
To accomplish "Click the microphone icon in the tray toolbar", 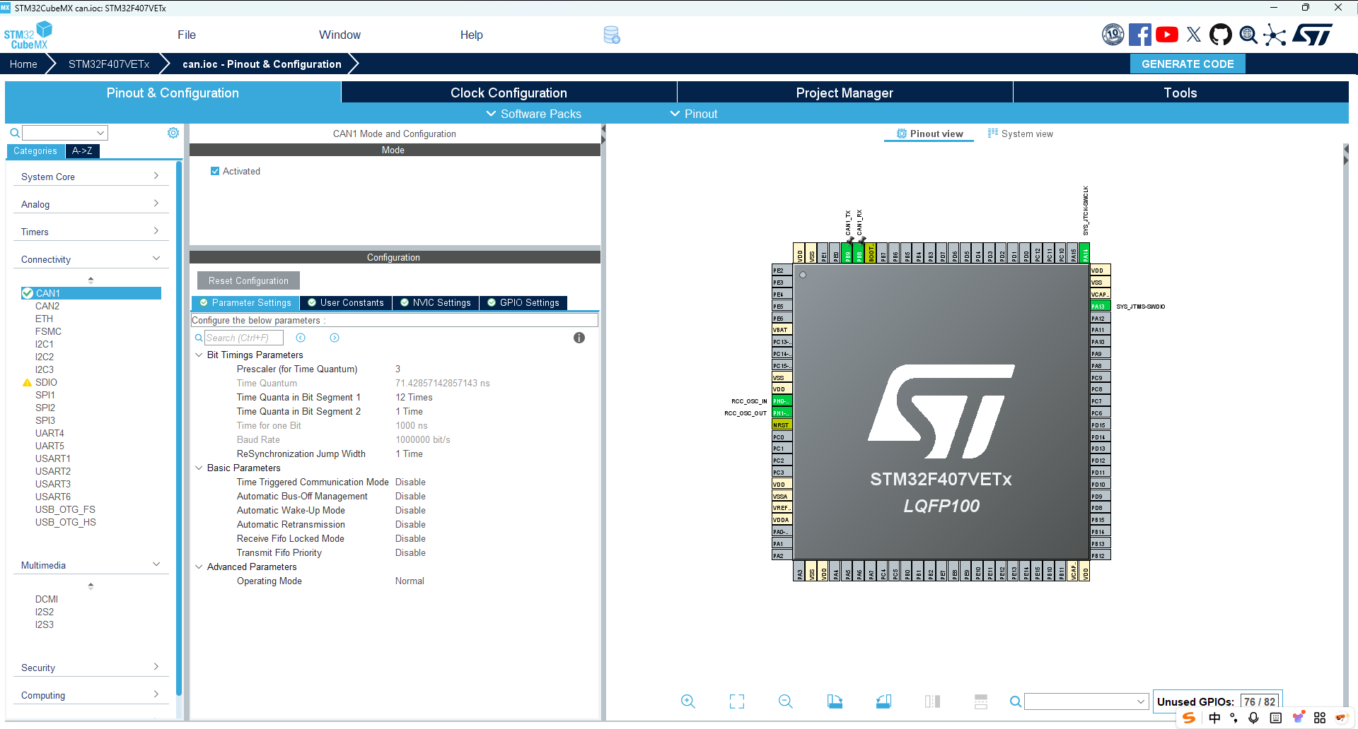I will click(1253, 718).
